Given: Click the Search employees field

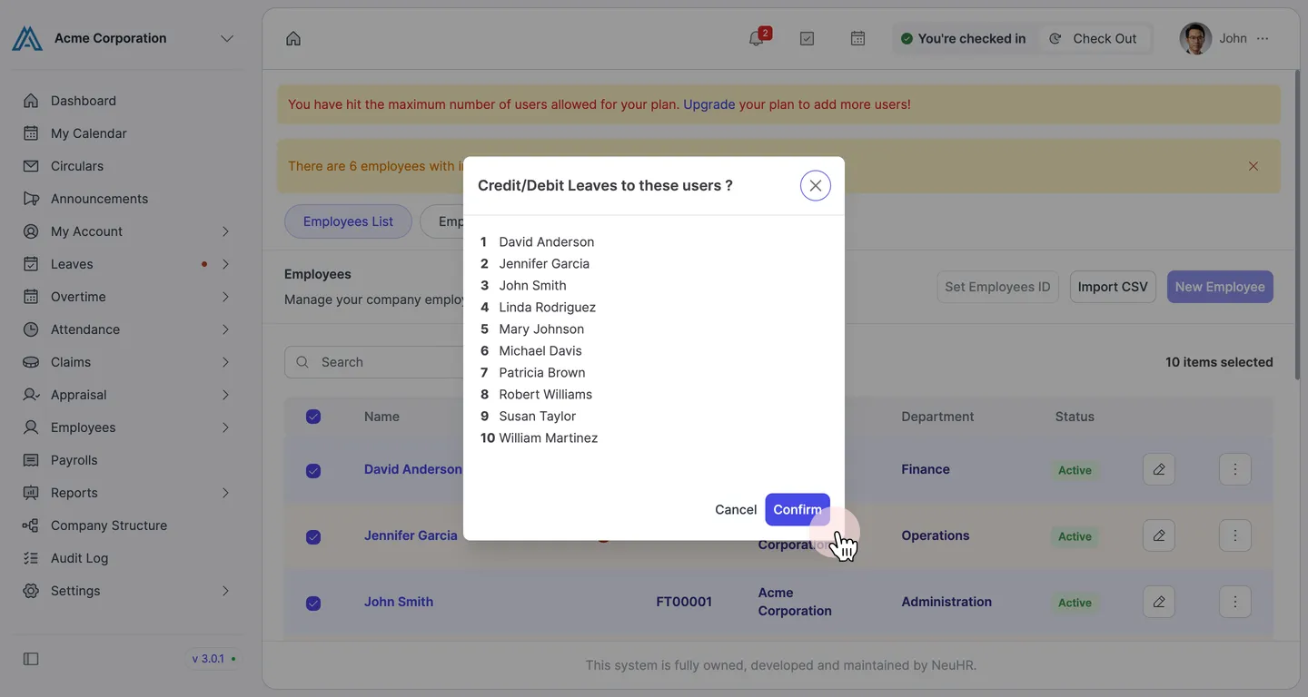Looking at the screenshot, I should coord(374,362).
